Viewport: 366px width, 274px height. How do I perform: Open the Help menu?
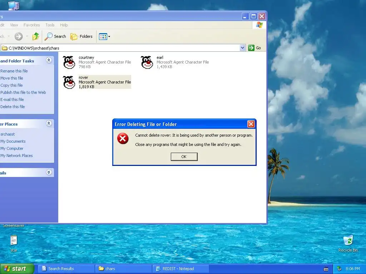click(64, 25)
